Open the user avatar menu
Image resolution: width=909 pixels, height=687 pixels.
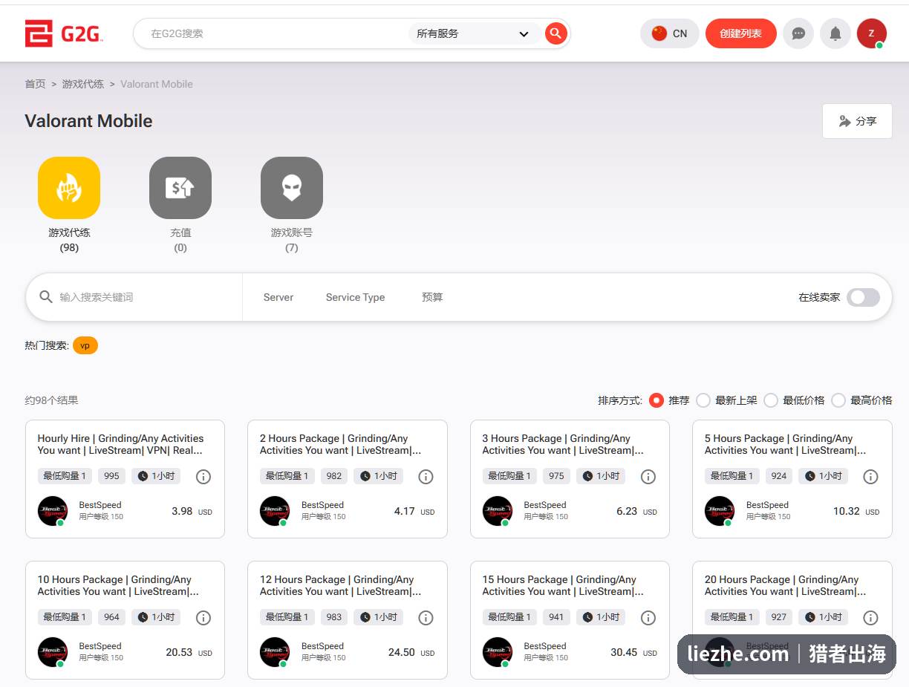(871, 33)
